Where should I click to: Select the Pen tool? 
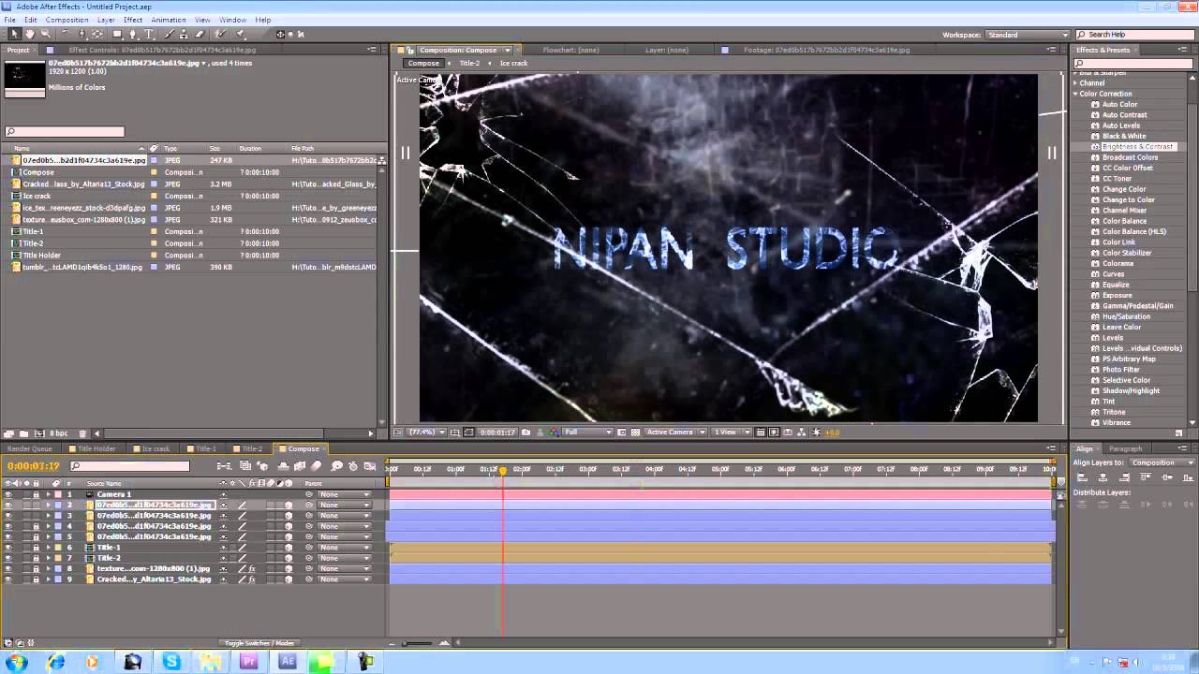coord(133,34)
